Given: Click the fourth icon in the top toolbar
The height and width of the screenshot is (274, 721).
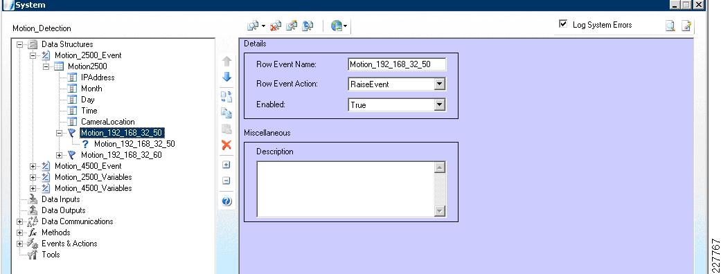Looking at the screenshot, I should (308, 26).
